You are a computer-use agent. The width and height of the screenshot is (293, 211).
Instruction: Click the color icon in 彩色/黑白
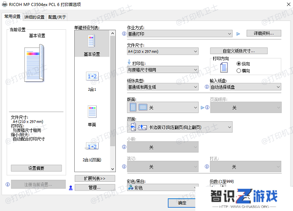click(x=130, y=187)
